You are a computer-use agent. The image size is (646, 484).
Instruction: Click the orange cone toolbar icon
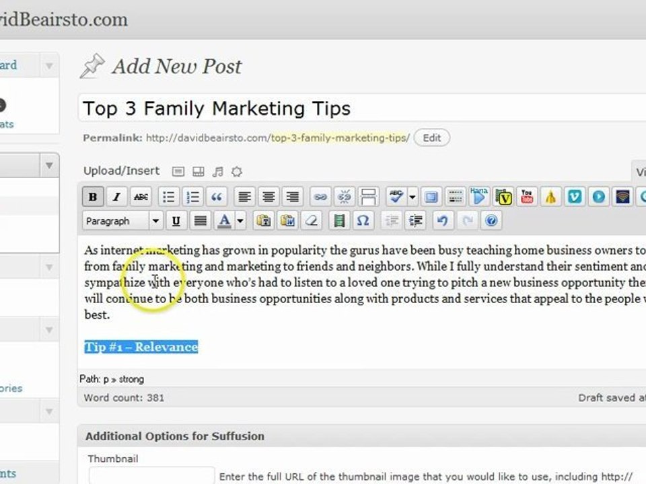551,197
